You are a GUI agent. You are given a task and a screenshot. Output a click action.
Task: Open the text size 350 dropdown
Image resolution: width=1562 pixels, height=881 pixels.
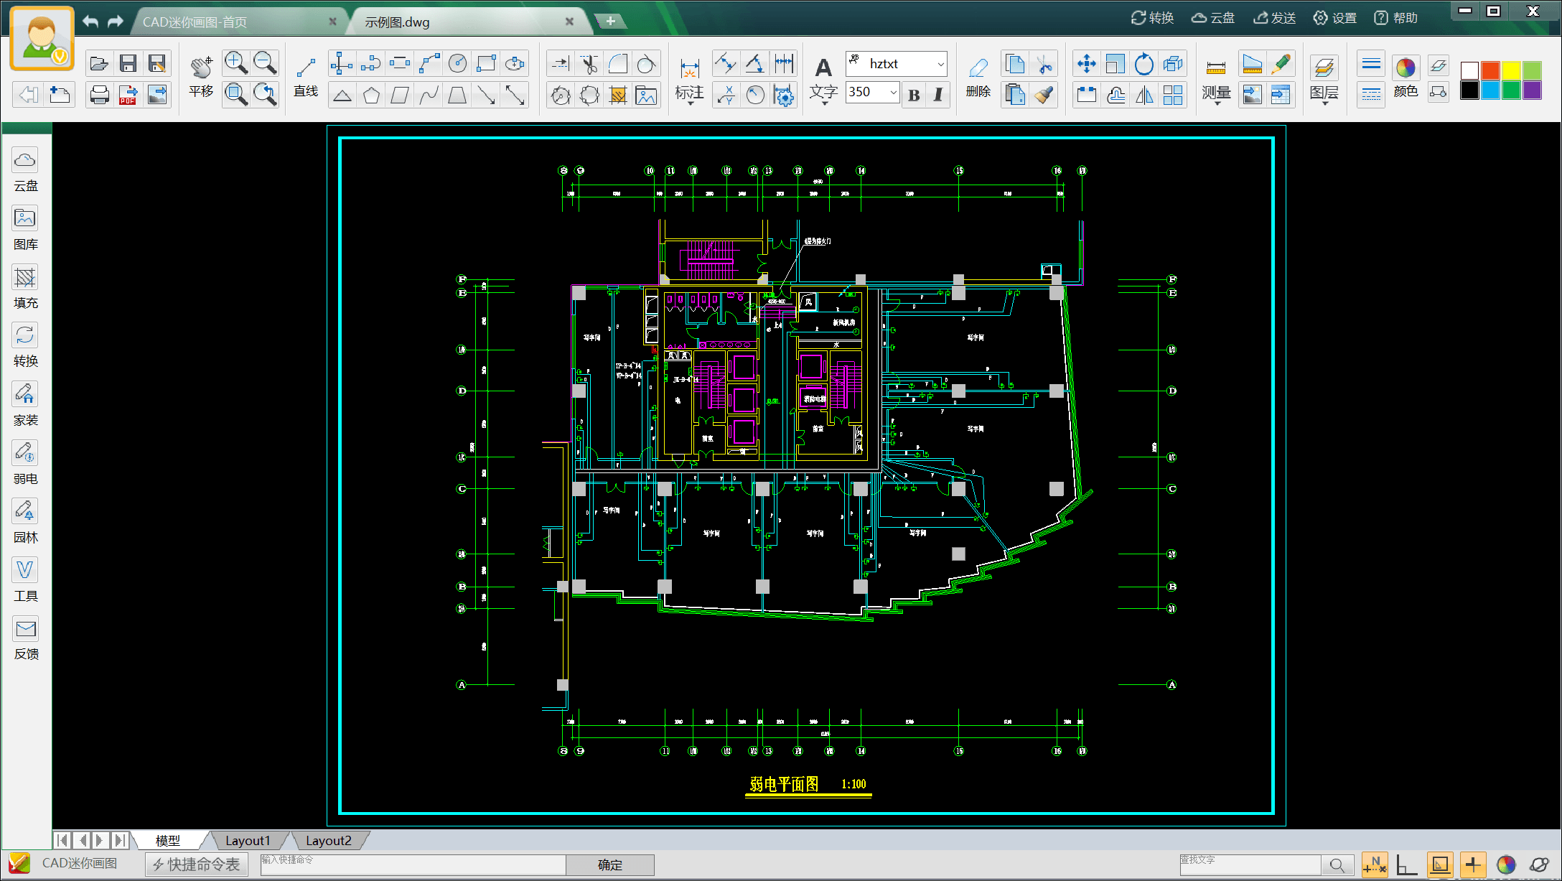click(x=893, y=93)
